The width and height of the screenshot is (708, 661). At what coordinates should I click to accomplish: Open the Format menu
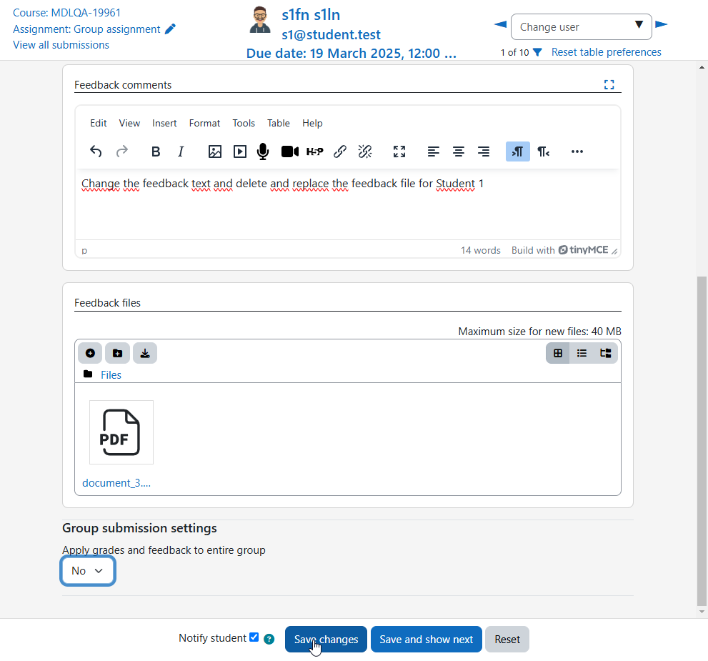(204, 123)
